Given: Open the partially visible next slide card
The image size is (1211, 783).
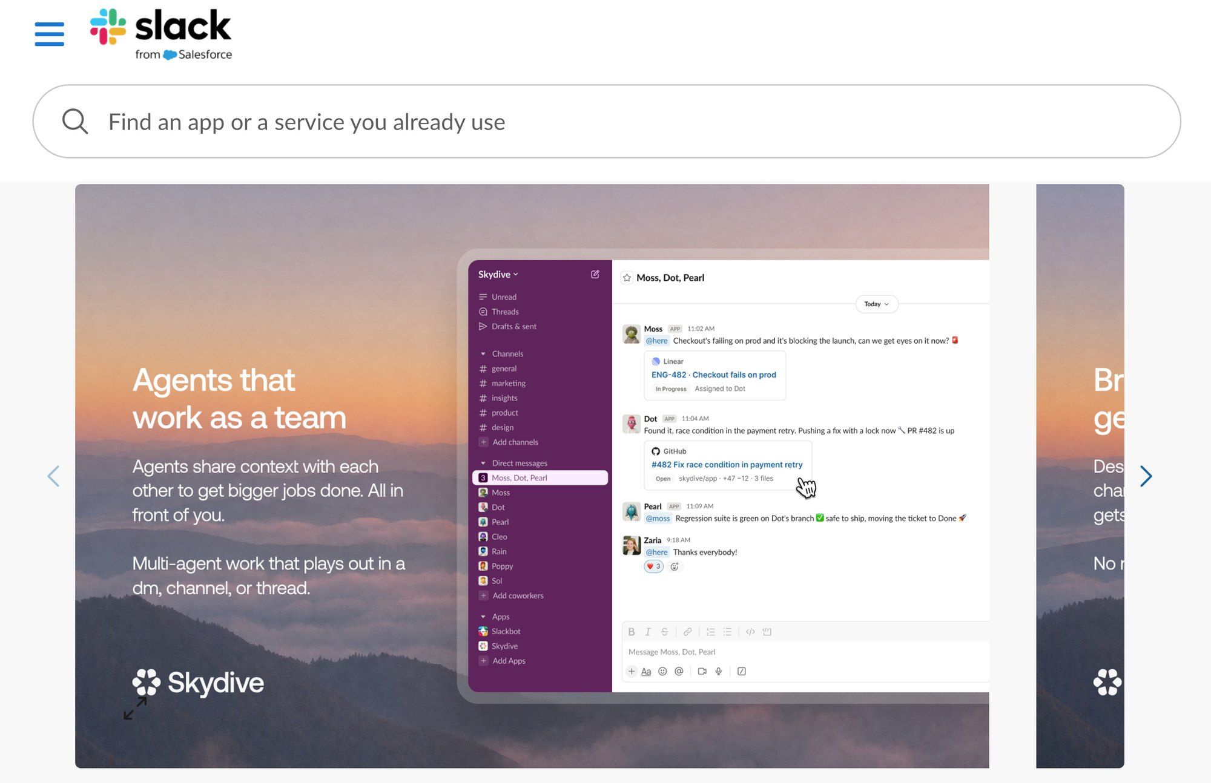Looking at the screenshot, I should [x=1080, y=476].
